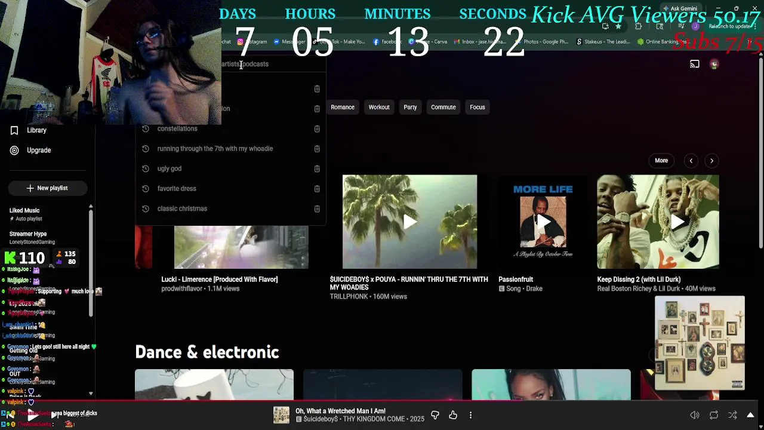Play Keep Dissing 2 thumbnail
Screen dimensions: 764x430
pos(658,222)
